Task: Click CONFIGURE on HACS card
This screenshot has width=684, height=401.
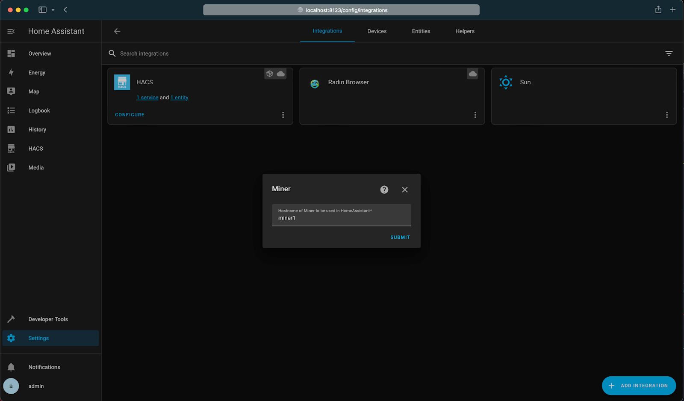Action: pos(130,115)
